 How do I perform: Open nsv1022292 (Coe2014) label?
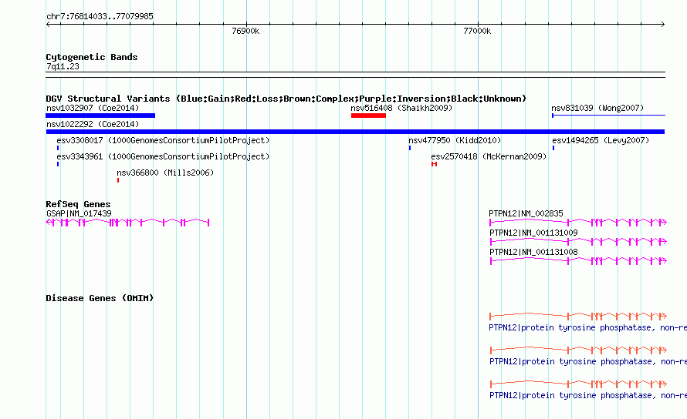tap(93, 124)
